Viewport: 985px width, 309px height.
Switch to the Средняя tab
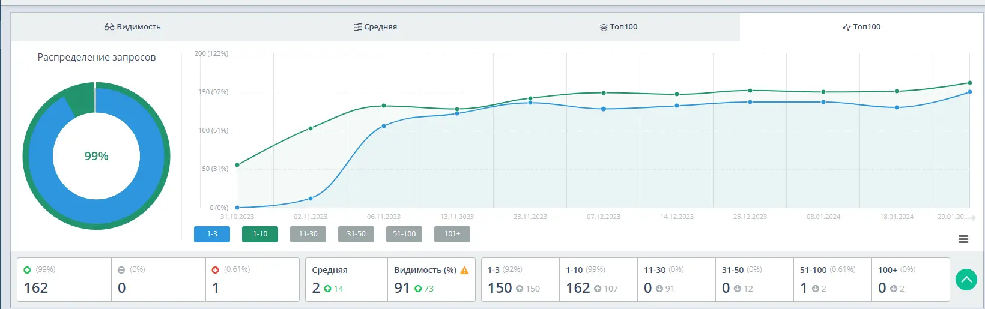click(375, 27)
